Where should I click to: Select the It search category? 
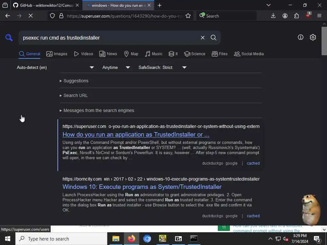173,54
